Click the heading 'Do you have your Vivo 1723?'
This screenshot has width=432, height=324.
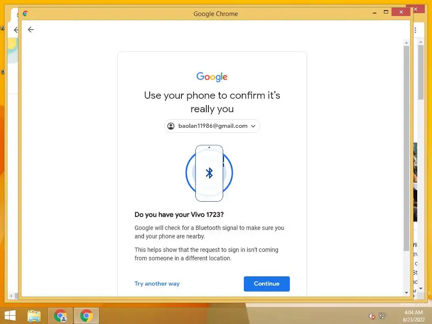[179, 215]
